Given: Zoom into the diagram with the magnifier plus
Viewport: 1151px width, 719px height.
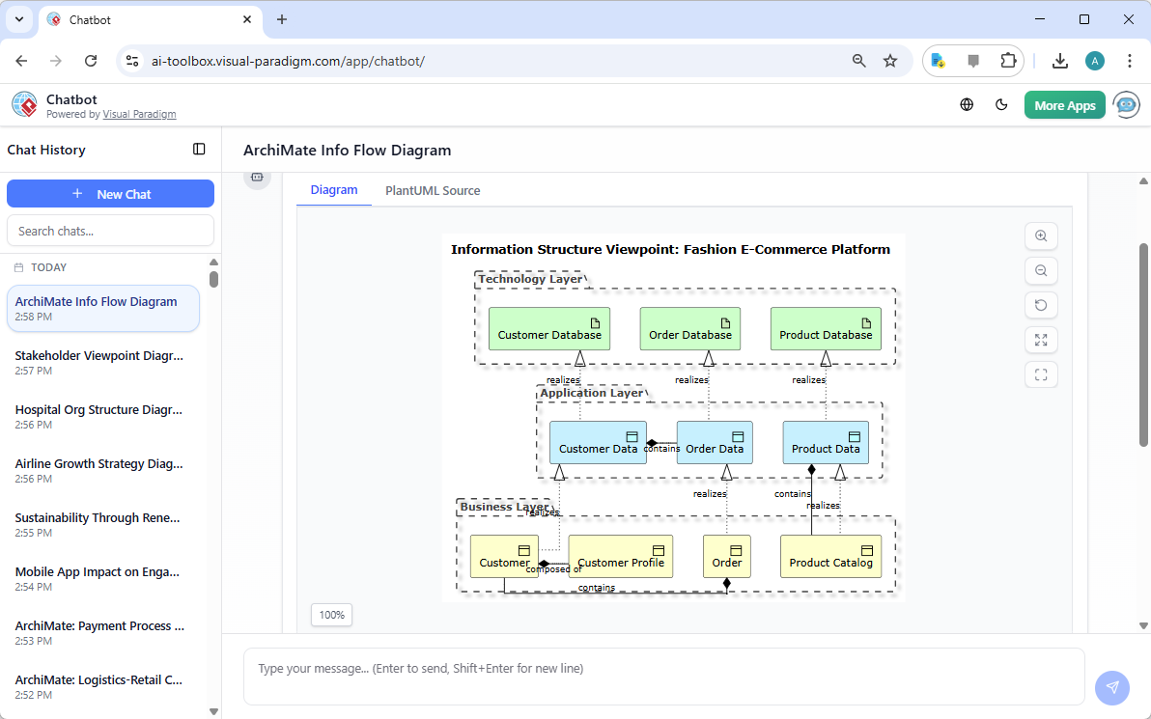Looking at the screenshot, I should pyautogui.click(x=1041, y=235).
